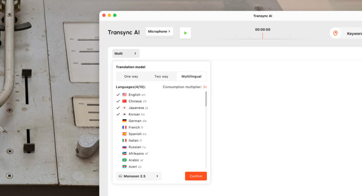Click the Arabic flag icon
Image resolution: width=362 pixels, height=196 pixels.
[124, 160]
